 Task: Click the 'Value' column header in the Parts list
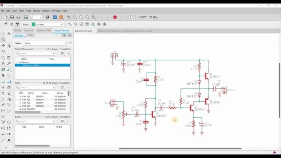[x=45, y=93]
